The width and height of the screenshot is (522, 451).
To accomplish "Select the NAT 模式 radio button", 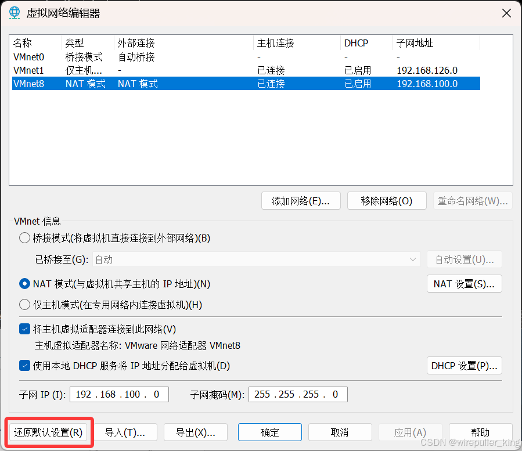I will (x=24, y=284).
